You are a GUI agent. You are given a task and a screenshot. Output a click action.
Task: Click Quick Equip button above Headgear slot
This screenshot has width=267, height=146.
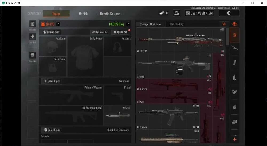click(51, 32)
